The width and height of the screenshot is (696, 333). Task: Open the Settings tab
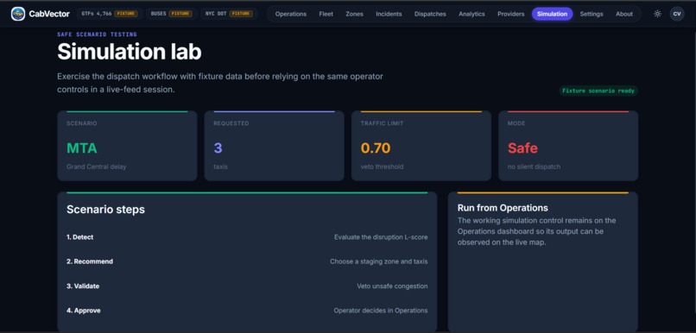pyautogui.click(x=592, y=14)
